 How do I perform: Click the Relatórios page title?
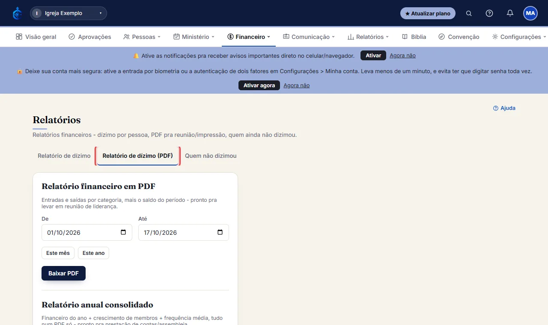click(57, 120)
